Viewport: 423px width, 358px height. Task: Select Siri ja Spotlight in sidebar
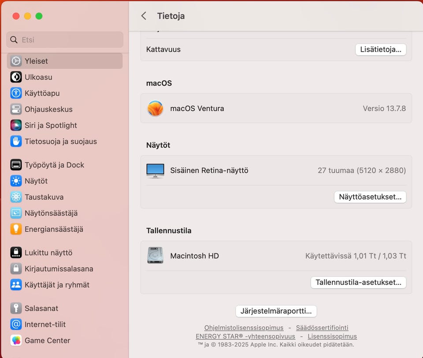pyautogui.click(x=65, y=125)
